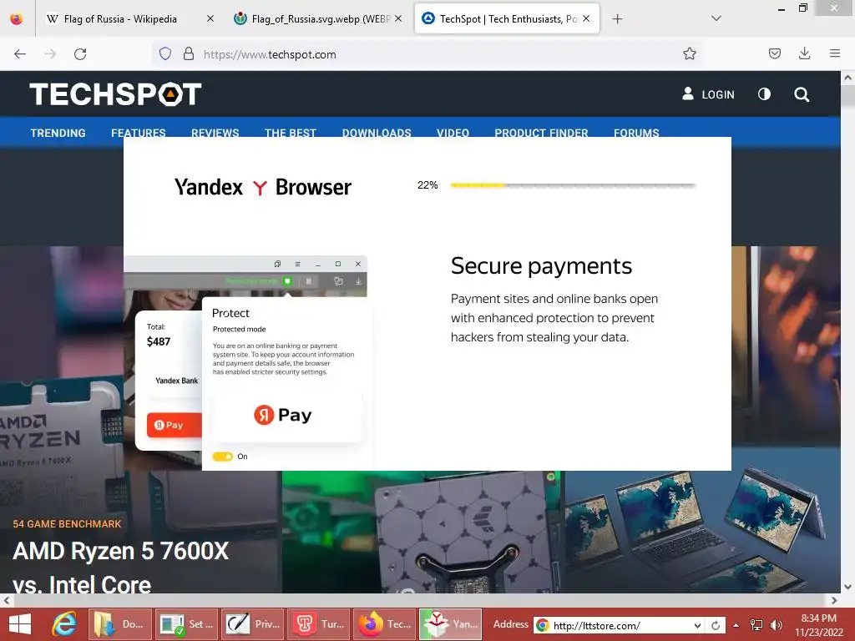
Task: Open the Save to Pocket icon
Action: tap(774, 54)
